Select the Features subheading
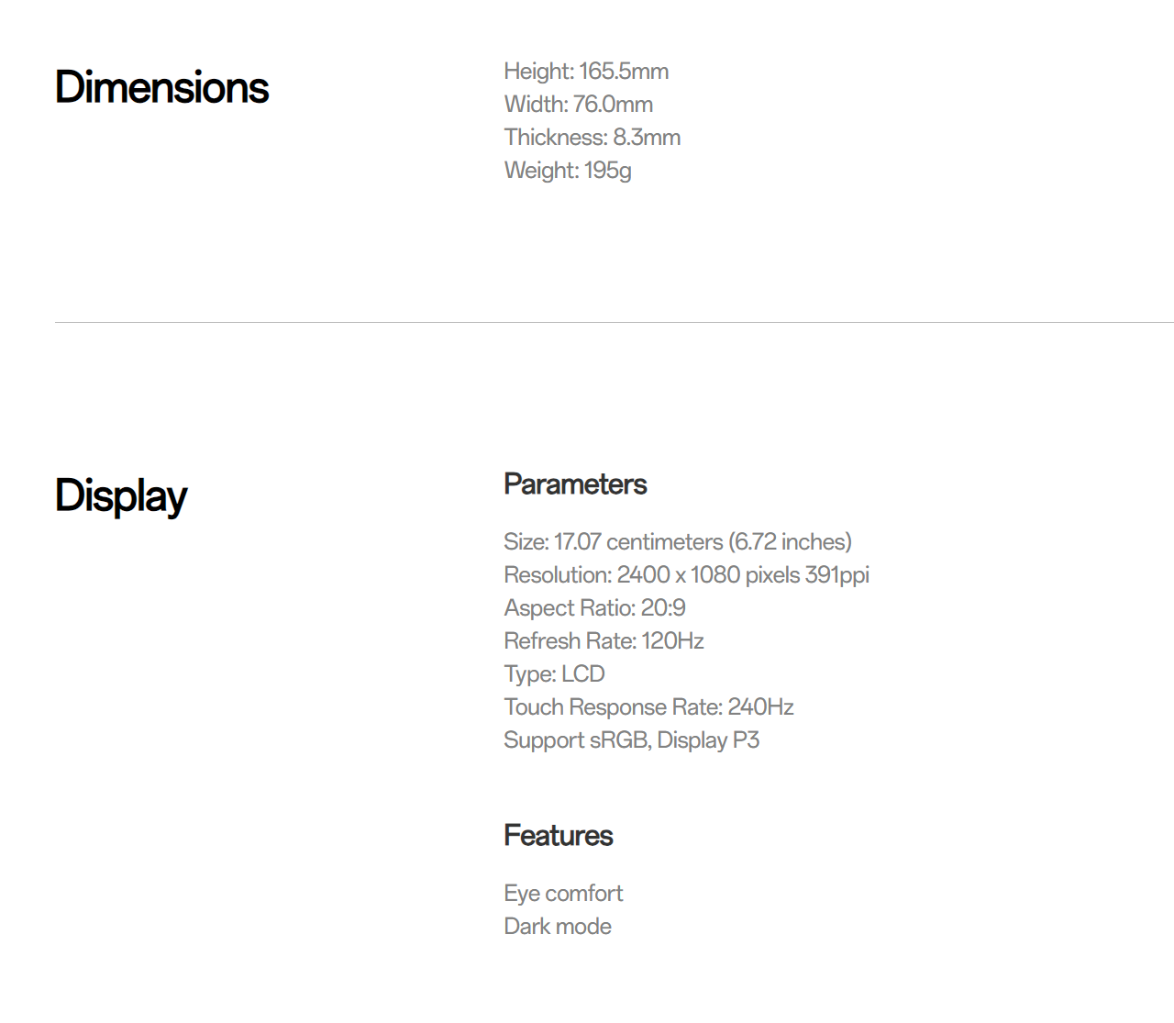Screen dimensions: 1174x1023 click(x=559, y=836)
